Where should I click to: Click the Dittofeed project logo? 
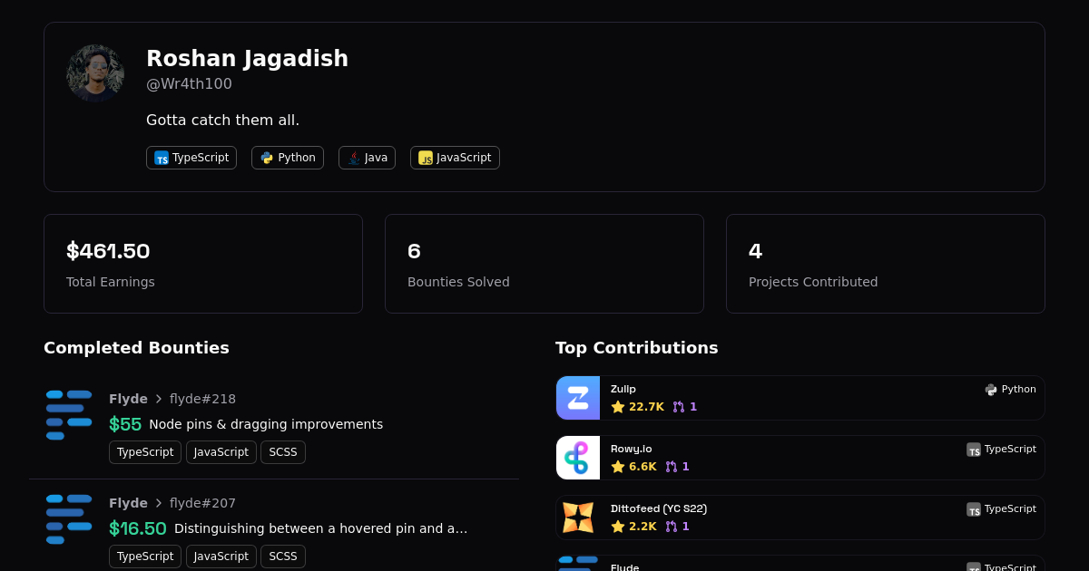pyautogui.click(x=578, y=518)
